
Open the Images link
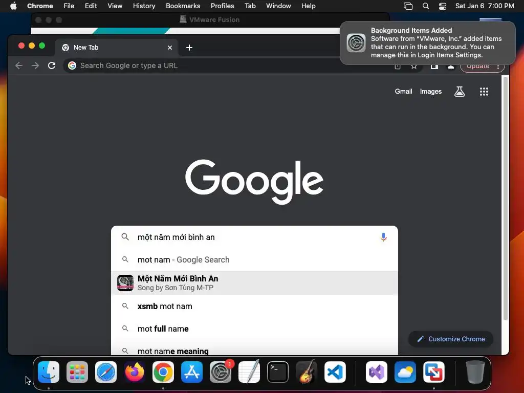[431, 91]
